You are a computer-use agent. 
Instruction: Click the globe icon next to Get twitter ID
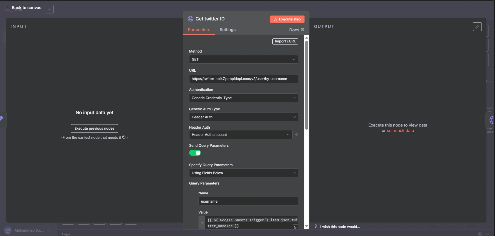190,19
